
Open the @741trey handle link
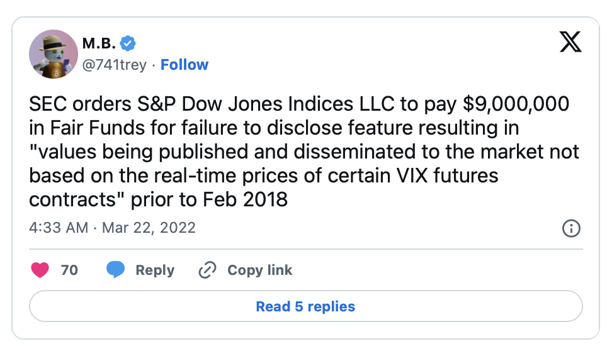point(114,65)
